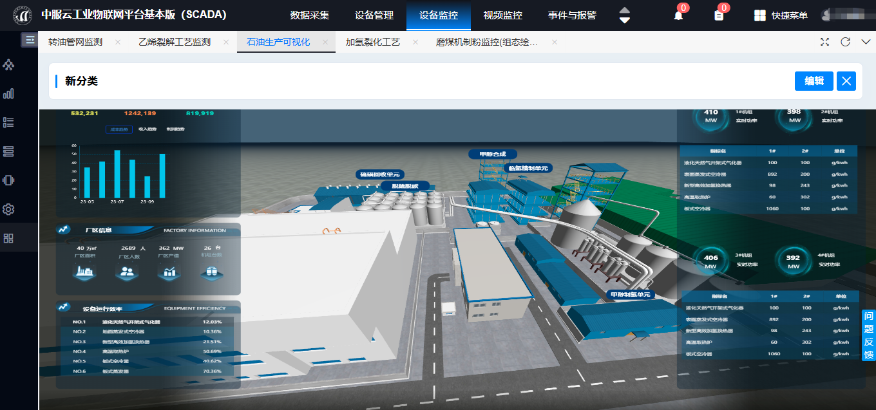Expand the top menu up-down arrows
Image resolution: width=876 pixels, height=410 pixels.
pyautogui.click(x=624, y=15)
